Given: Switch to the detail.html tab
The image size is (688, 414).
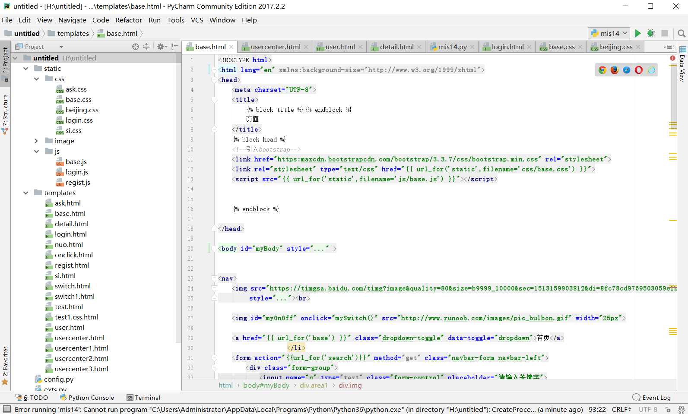Looking at the screenshot, I should tap(396, 47).
